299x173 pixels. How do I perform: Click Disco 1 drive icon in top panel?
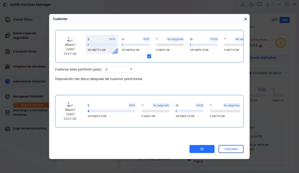(70, 39)
